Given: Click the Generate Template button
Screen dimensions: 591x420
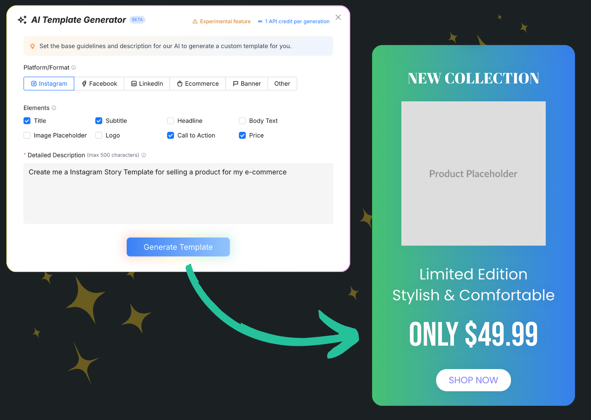Looking at the screenshot, I should 178,247.
